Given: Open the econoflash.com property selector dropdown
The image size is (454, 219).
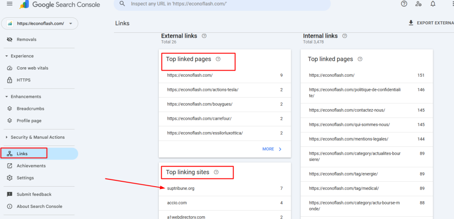Looking at the screenshot, I should [x=39, y=23].
